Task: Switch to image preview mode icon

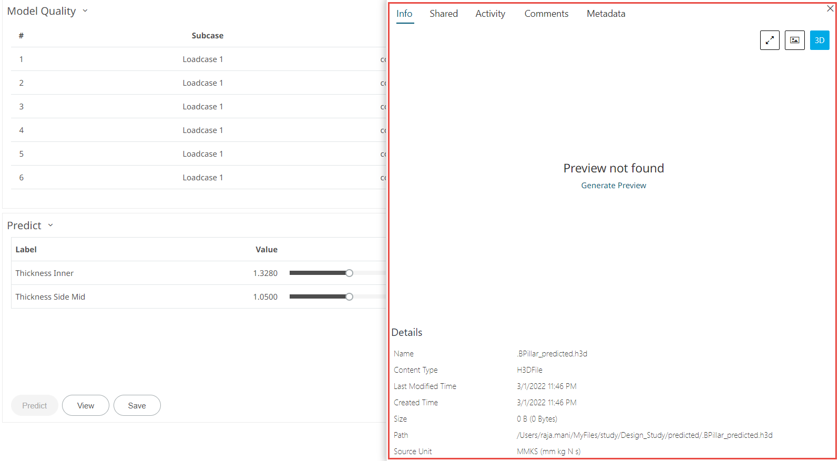Action: click(x=794, y=40)
